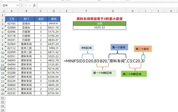Click into the formula bar input field
The image size is (178, 112).
pyautogui.click(x=106, y=5)
